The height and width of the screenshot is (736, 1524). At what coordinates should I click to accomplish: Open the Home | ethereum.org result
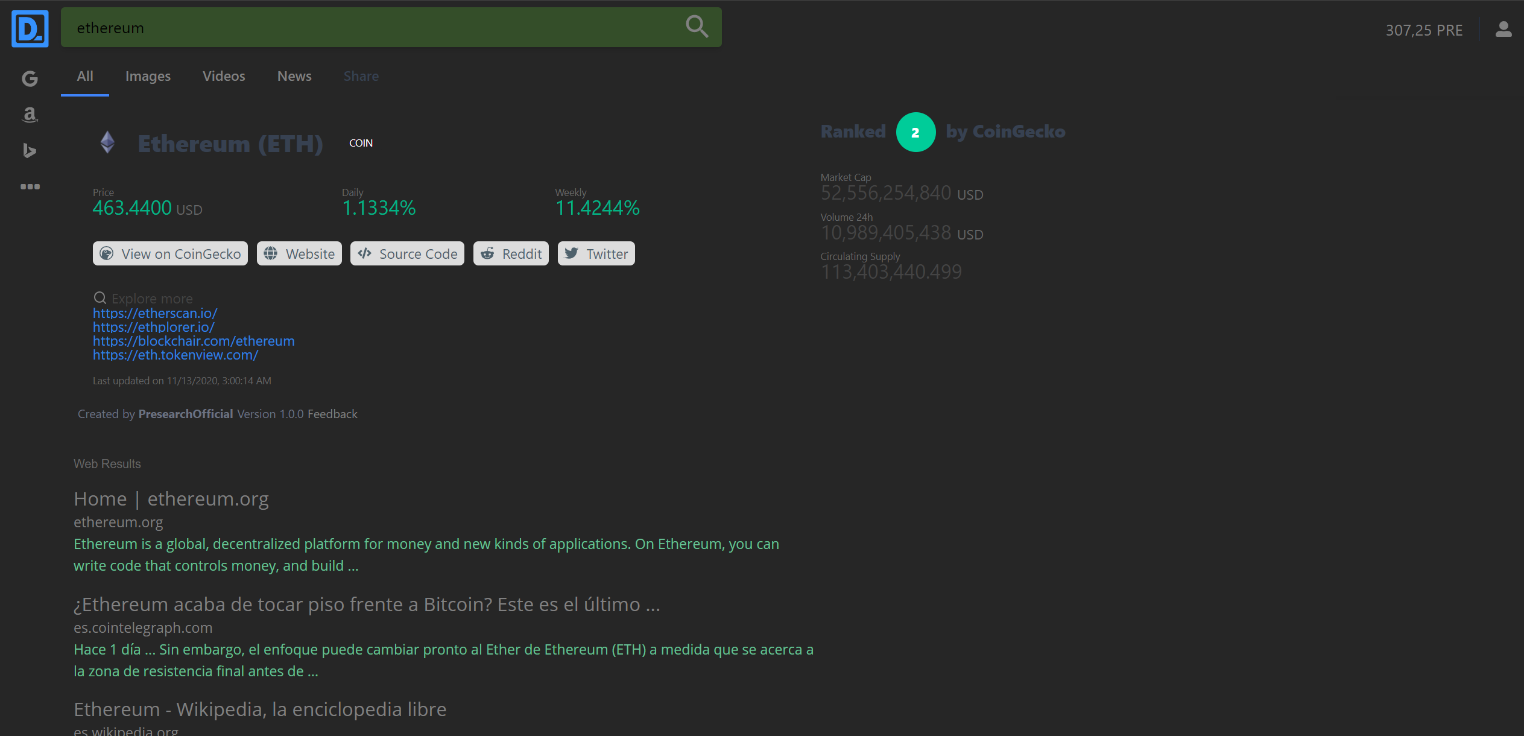[171, 499]
